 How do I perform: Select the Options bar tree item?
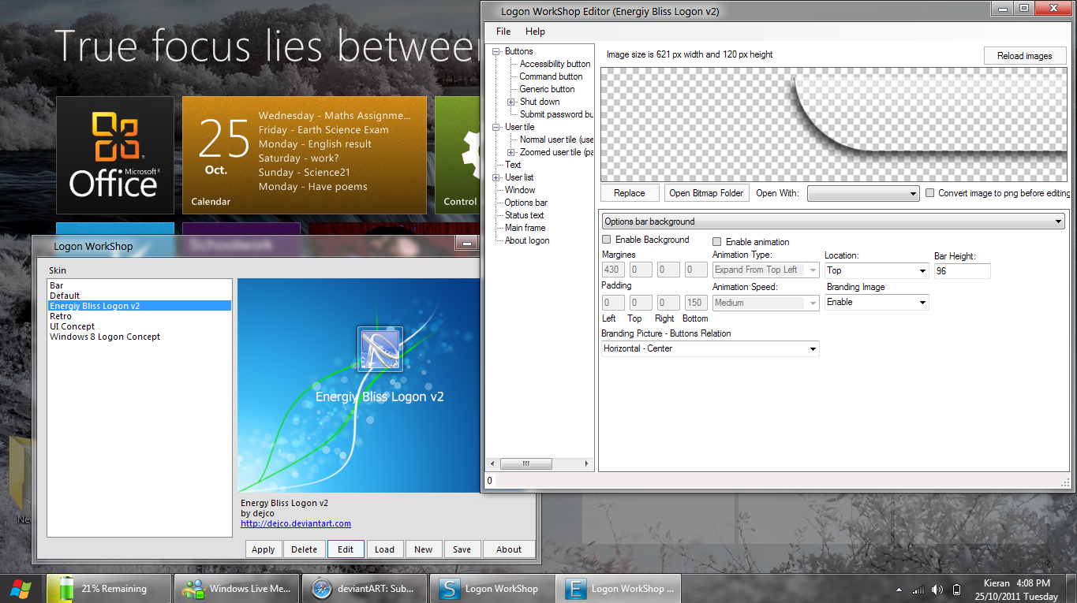tap(525, 203)
